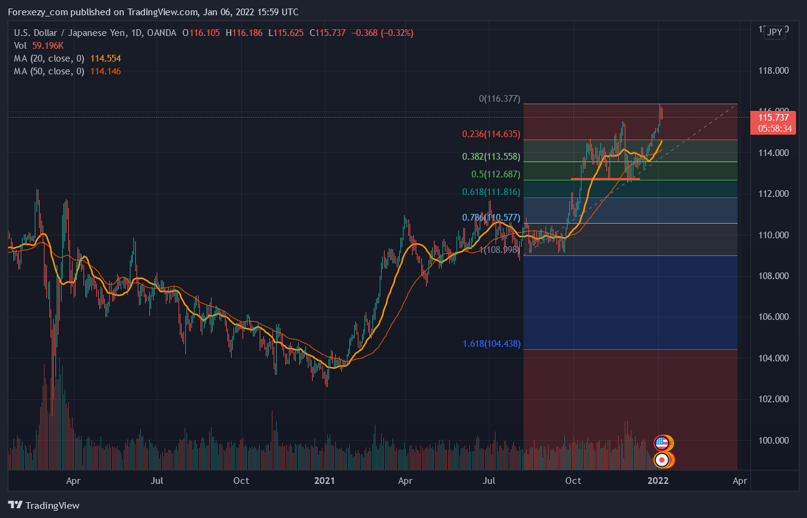
Task: Click the 2021 label on time axis
Action: 325,481
